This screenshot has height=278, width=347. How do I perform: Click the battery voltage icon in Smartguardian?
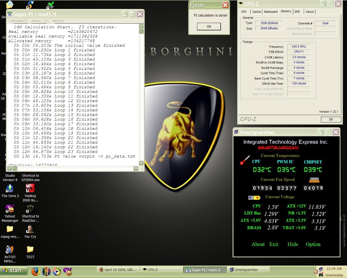pyautogui.click(x=254, y=198)
